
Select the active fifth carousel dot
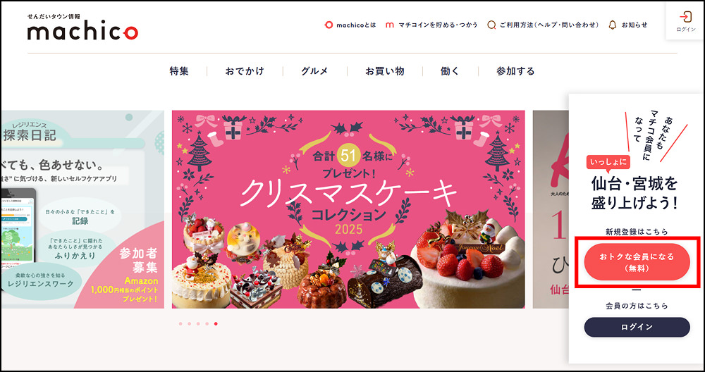pos(216,323)
